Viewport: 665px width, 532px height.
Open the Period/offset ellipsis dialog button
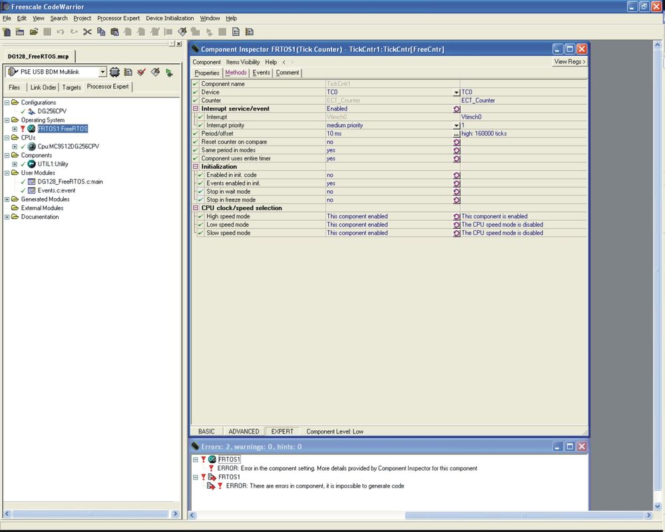point(457,134)
